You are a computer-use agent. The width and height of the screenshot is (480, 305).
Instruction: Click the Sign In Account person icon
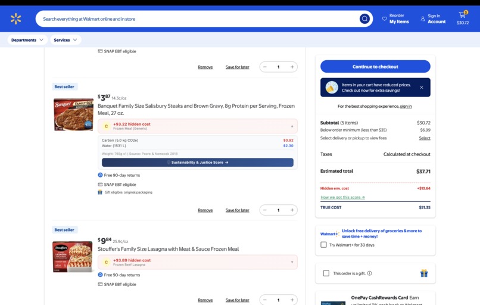423,18
